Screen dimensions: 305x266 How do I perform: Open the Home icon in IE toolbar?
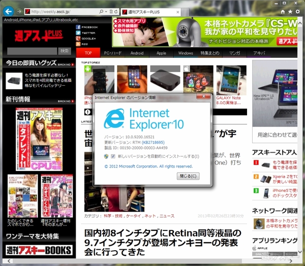[x=283, y=12]
